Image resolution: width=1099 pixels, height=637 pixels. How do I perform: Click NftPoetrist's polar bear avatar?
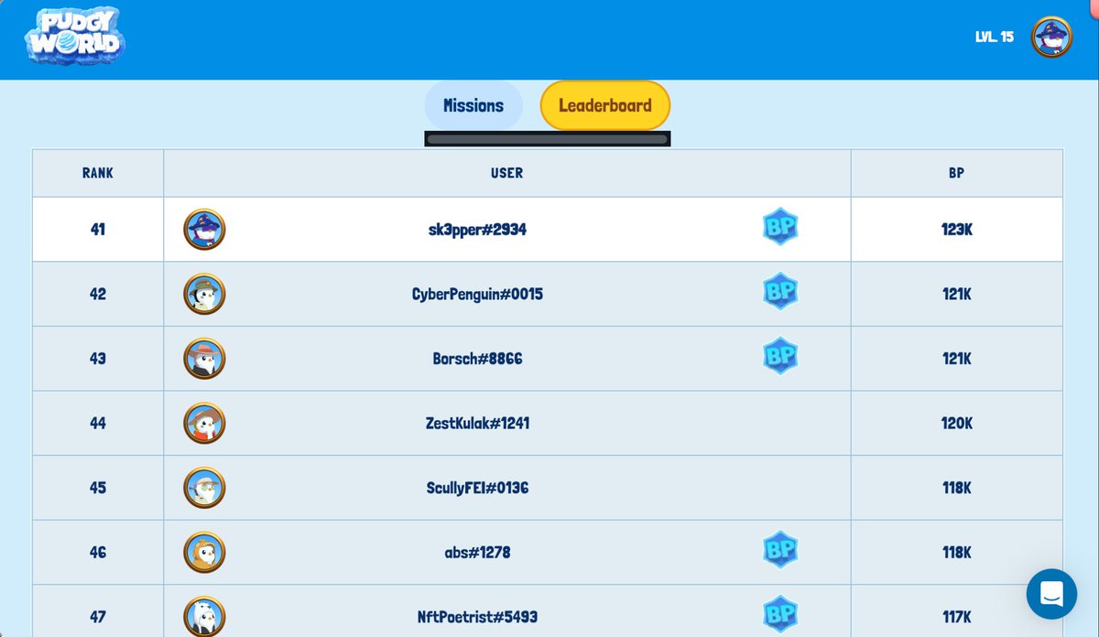203,615
